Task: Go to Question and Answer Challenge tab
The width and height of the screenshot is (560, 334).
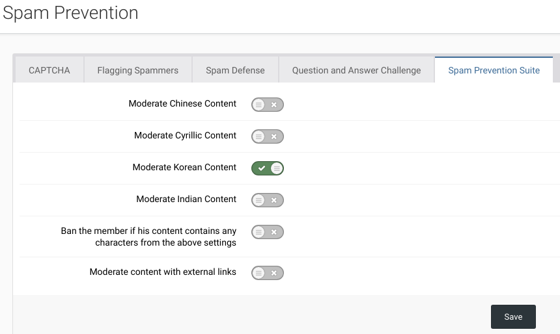Action: [x=356, y=70]
